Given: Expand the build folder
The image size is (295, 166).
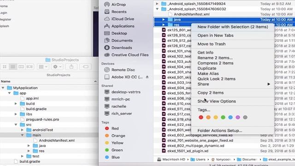Looking at the screenshot, I should point(16,103).
